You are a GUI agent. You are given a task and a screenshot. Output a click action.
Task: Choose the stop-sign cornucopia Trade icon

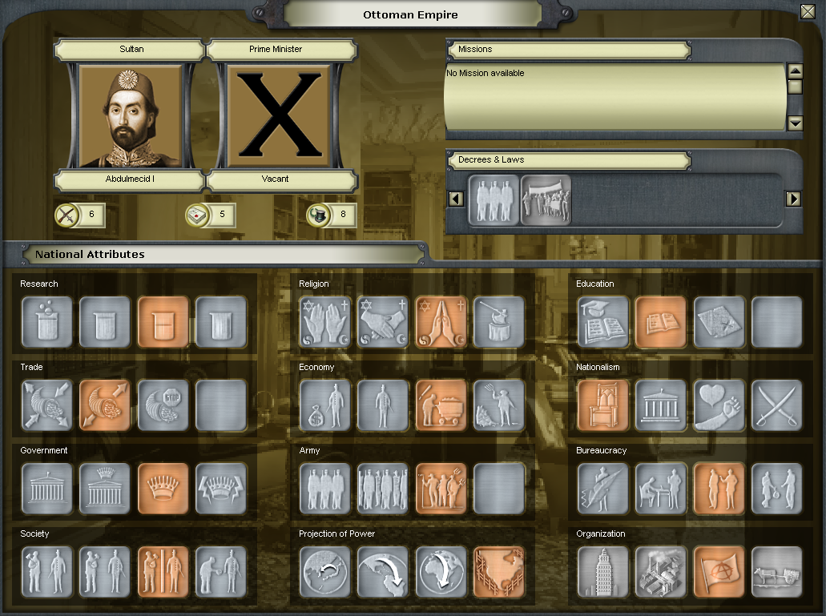click(x=163, y=405)
